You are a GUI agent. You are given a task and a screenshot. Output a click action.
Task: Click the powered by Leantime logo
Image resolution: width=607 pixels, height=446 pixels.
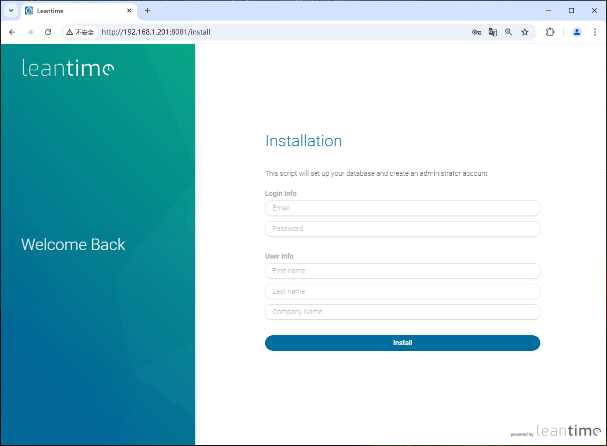click(556, 430)
